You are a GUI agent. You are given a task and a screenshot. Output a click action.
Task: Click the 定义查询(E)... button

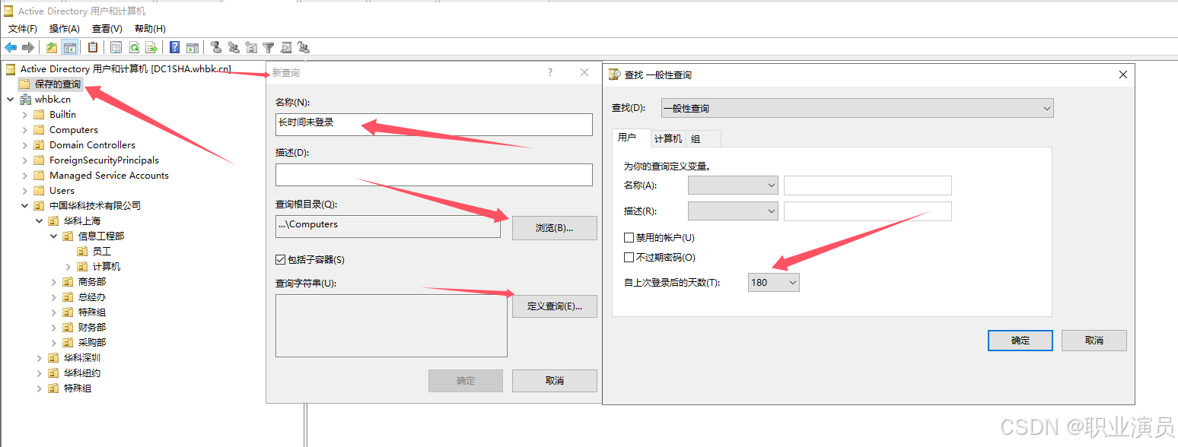555,306
